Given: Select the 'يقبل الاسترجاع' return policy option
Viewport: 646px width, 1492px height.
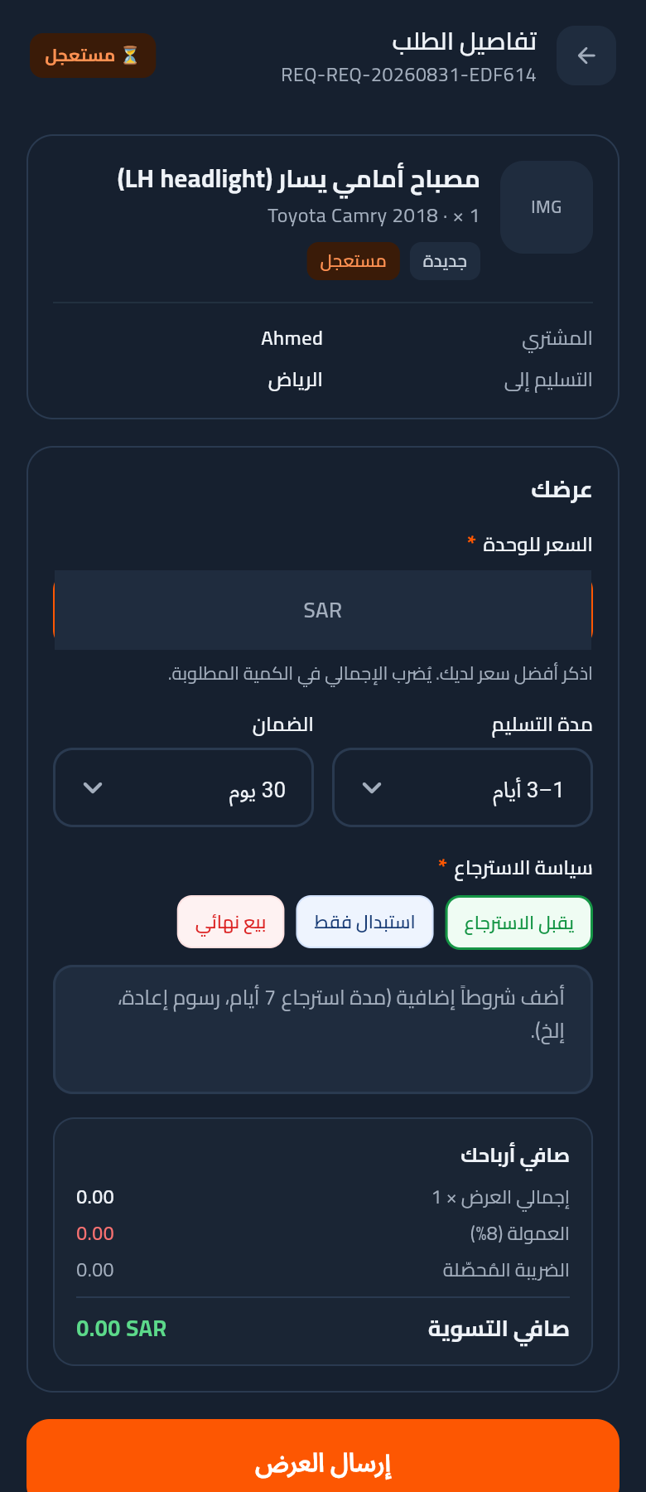Looking at the screenshot, I should [x=519, y=923].
